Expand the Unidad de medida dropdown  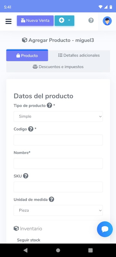coord(58,210)
